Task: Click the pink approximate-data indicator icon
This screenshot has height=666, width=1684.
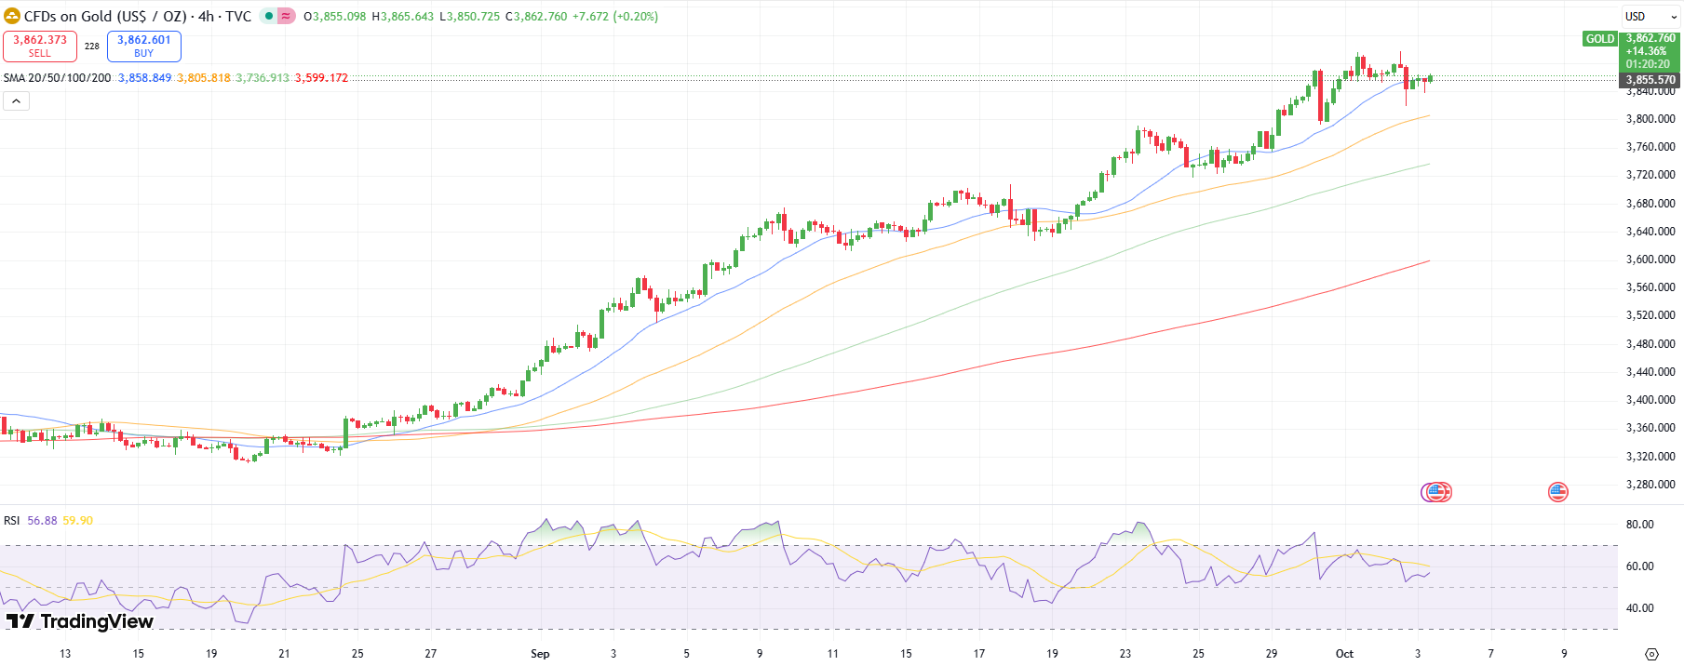Action: coord(286,16)
